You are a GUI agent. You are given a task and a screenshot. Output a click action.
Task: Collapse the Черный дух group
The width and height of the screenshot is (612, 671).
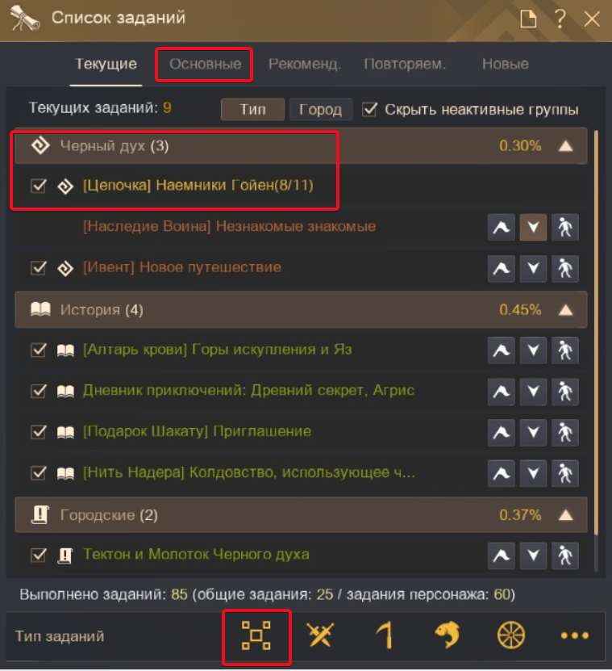[x=566, y=146]
